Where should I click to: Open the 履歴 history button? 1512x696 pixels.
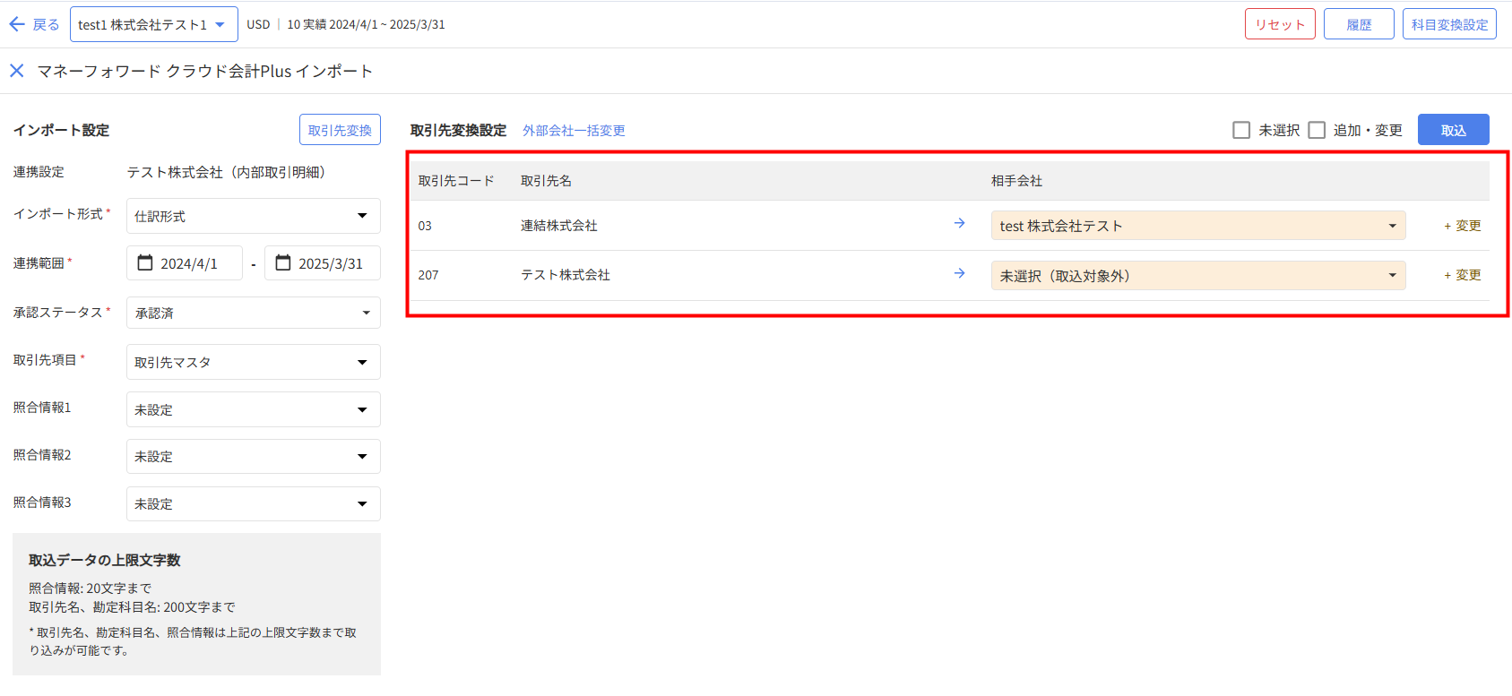click(x=1358, y=24)
